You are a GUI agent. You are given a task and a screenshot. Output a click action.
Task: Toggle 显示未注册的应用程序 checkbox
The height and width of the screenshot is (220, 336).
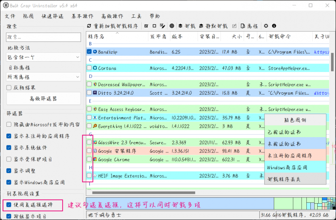pos(9,136)
